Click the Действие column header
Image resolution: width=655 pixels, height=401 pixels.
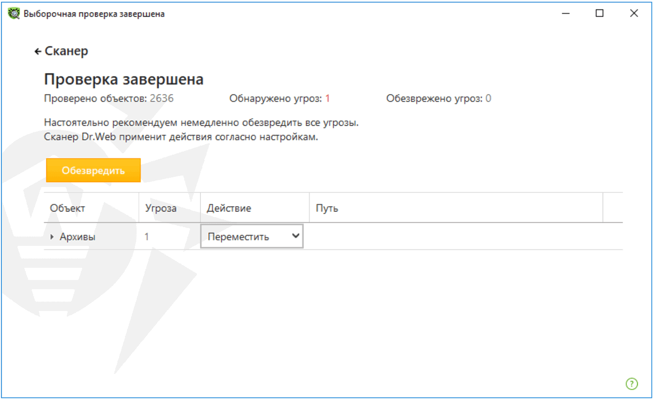coord(229,208)
